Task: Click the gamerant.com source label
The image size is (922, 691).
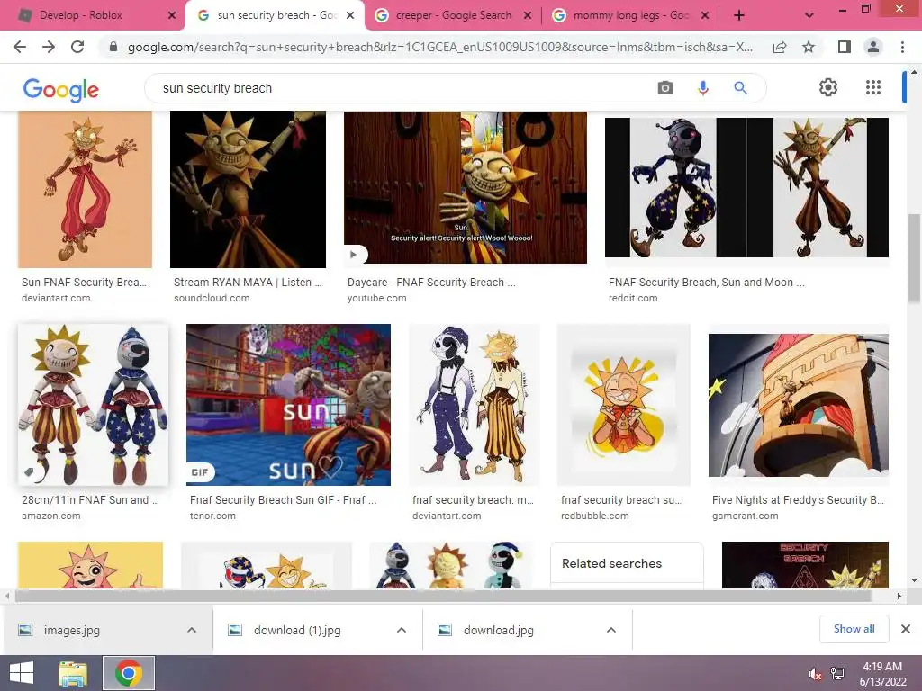Action: pos(745,516)
